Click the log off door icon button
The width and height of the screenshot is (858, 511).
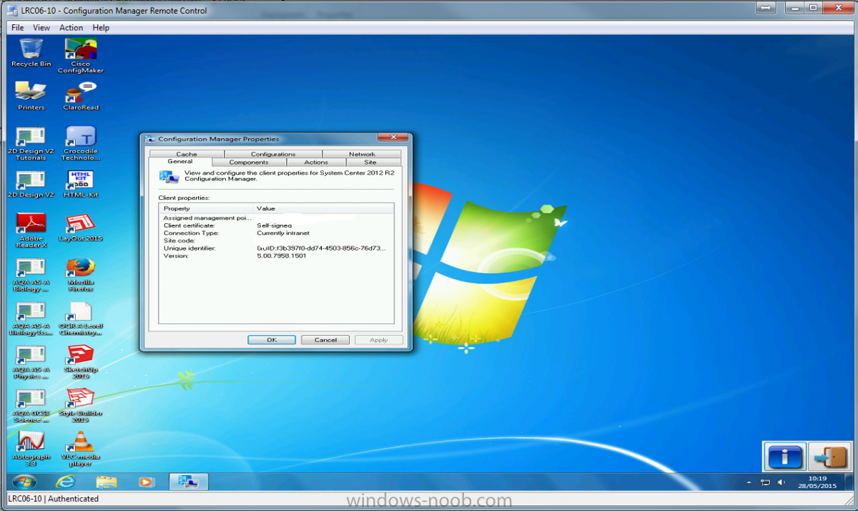830,457
